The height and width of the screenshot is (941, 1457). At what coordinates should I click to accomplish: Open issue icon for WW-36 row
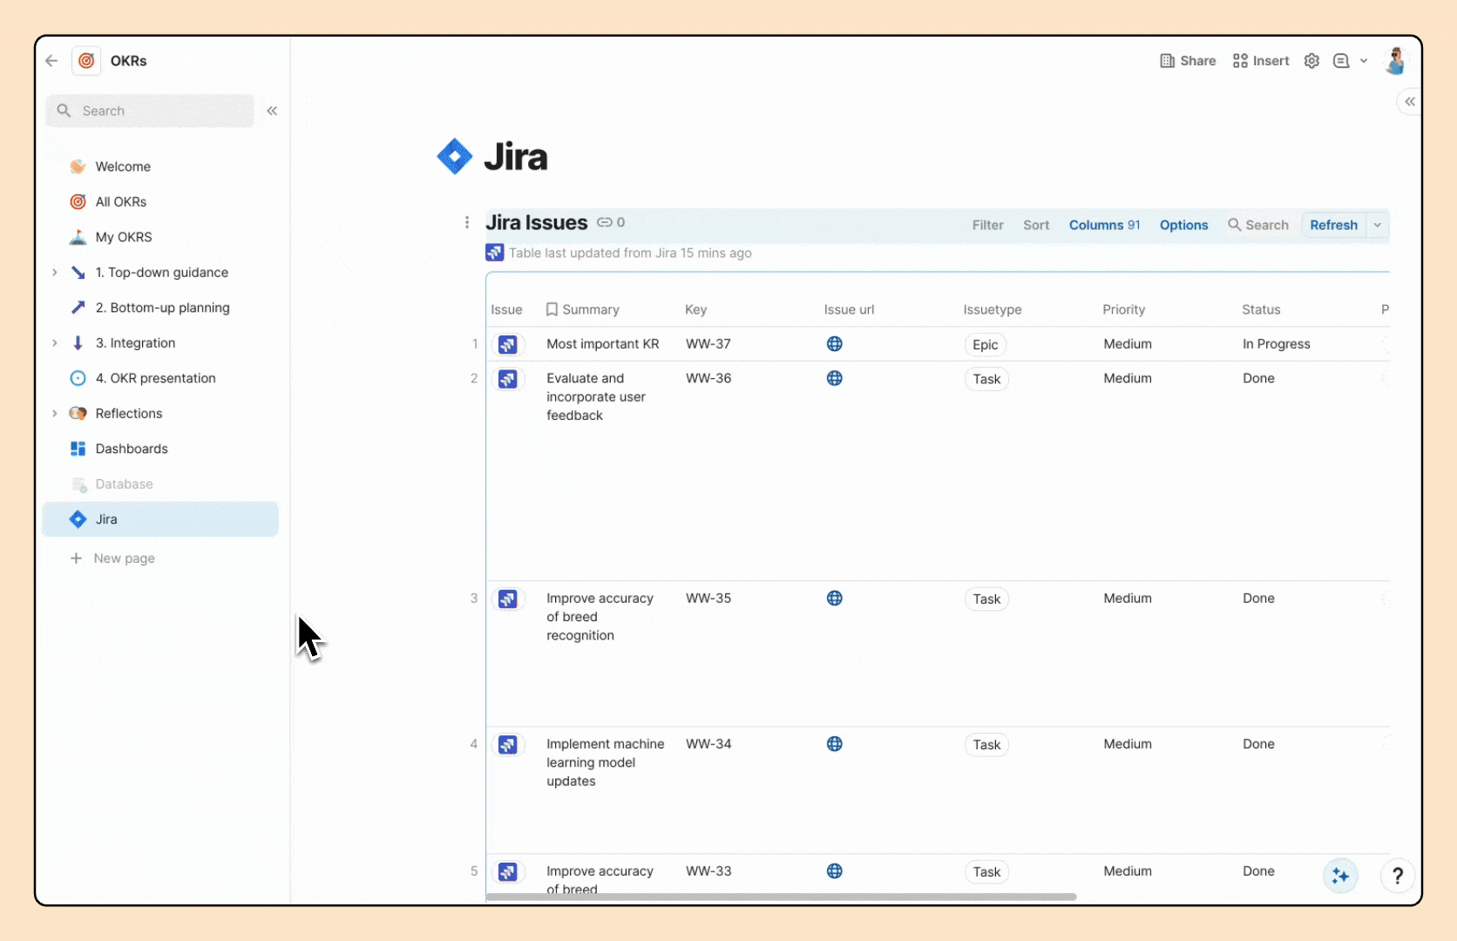(508, 379)
